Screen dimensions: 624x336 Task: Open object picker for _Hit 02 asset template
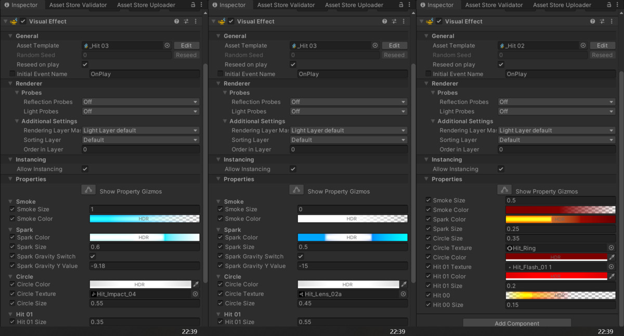(x=583, y=46)
